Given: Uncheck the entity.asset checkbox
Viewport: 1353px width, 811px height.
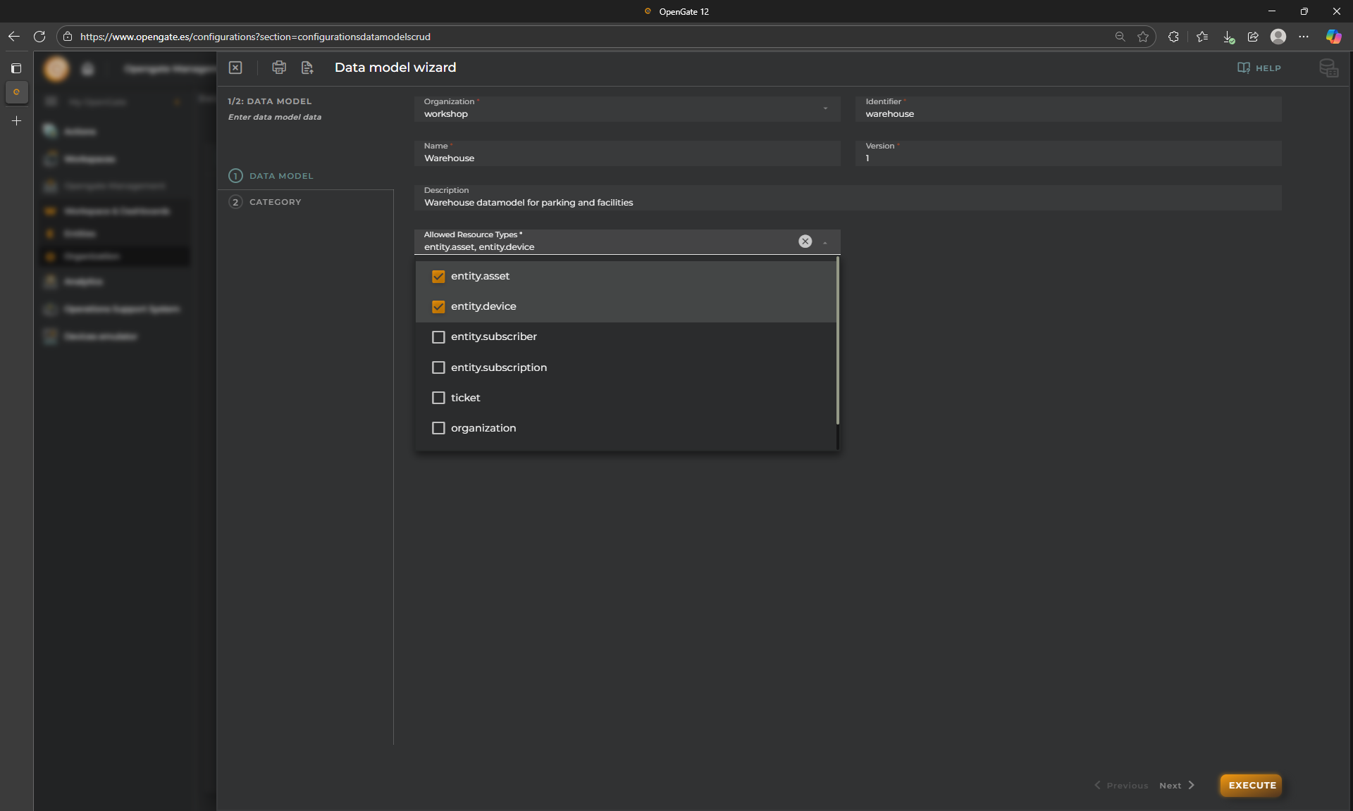Looking at the screenshot, I should tap(438, 277).
